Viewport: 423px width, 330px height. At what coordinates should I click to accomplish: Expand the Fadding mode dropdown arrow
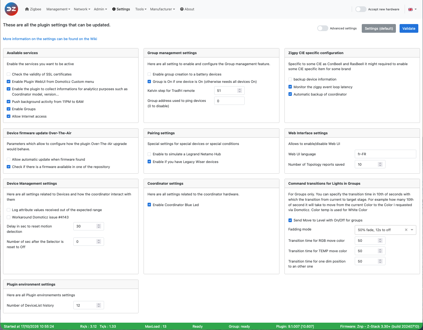412,230
